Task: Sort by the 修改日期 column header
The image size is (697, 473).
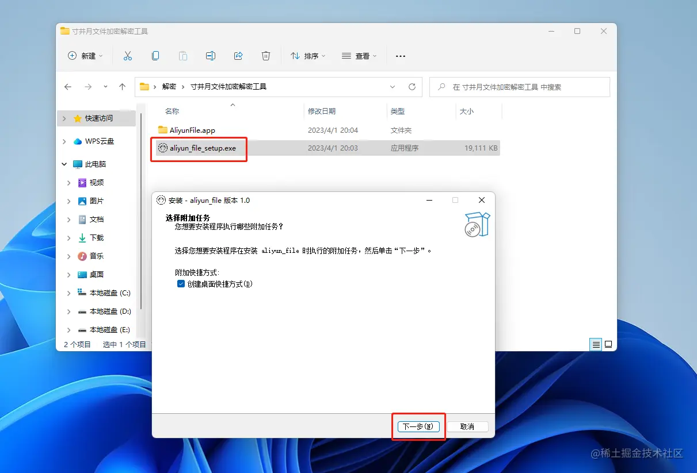Action: pos(322,111)
